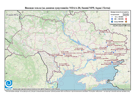This screenshot has height=95, width=135.
Task: Select the heat marker by the 7,64 МВт label
Action: click(64, 54)
